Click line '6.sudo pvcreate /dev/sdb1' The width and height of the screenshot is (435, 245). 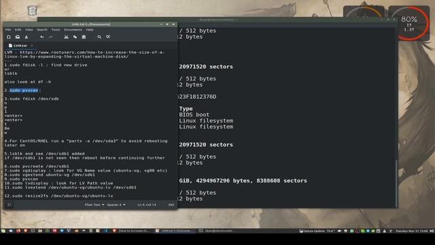pos(37,166)
